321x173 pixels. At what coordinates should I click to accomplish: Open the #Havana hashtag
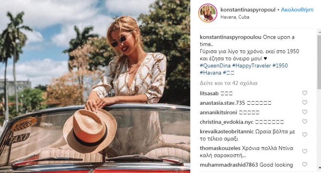pos(210,73)
